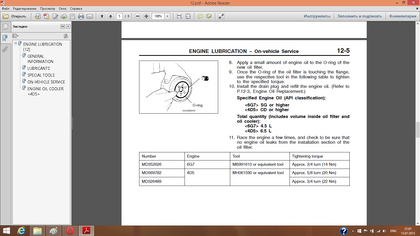
Task: Go to next page with down arrow
Action: pyautogui.click(x=111, y=16)
